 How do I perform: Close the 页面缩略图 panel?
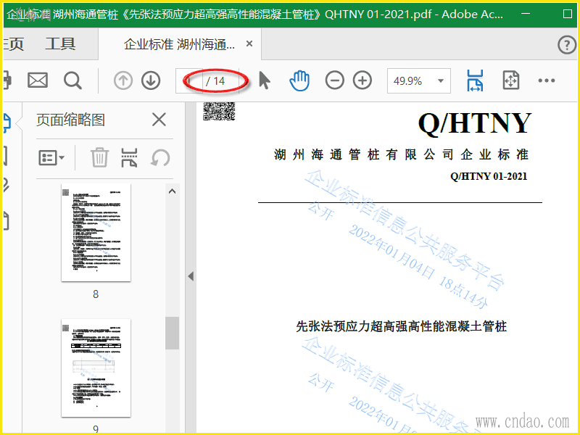[159, 120]
